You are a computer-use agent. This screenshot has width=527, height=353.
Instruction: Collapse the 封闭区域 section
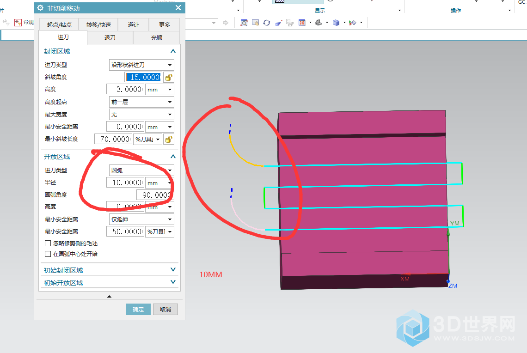[x=173, y=52]
